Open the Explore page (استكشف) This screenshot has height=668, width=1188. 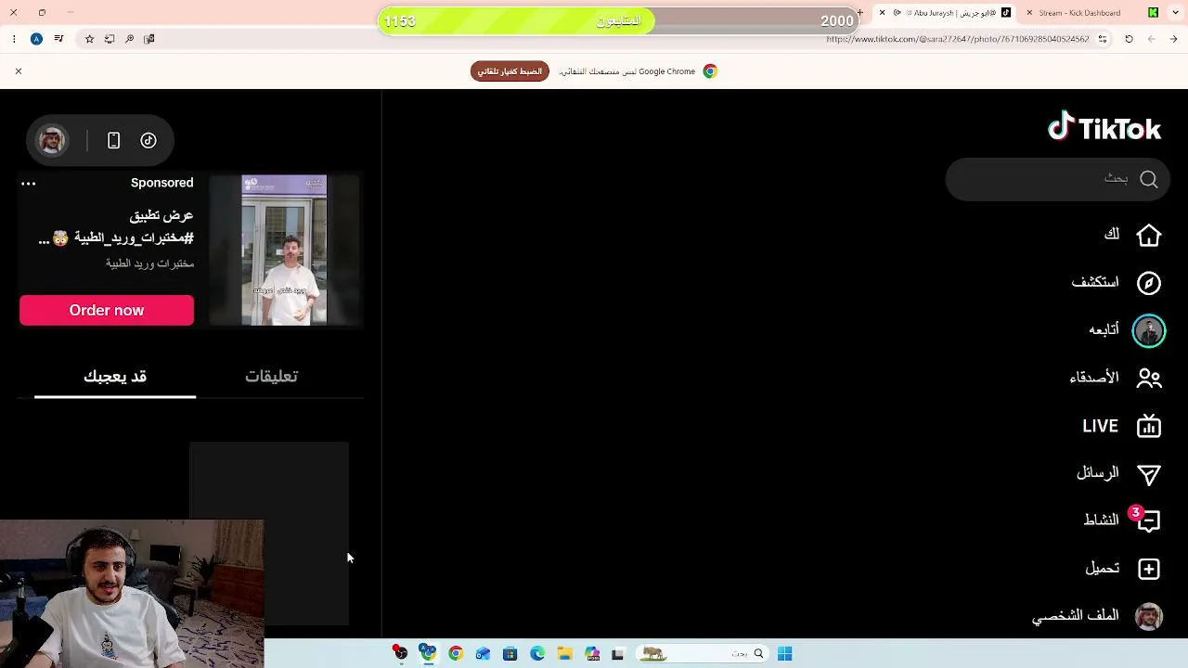pos(1117,282)
